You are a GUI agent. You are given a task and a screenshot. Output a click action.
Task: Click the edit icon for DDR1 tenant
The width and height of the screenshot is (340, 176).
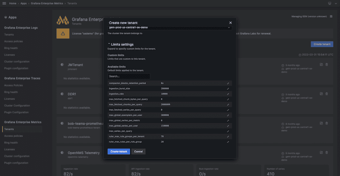click(x=321, y=94)
